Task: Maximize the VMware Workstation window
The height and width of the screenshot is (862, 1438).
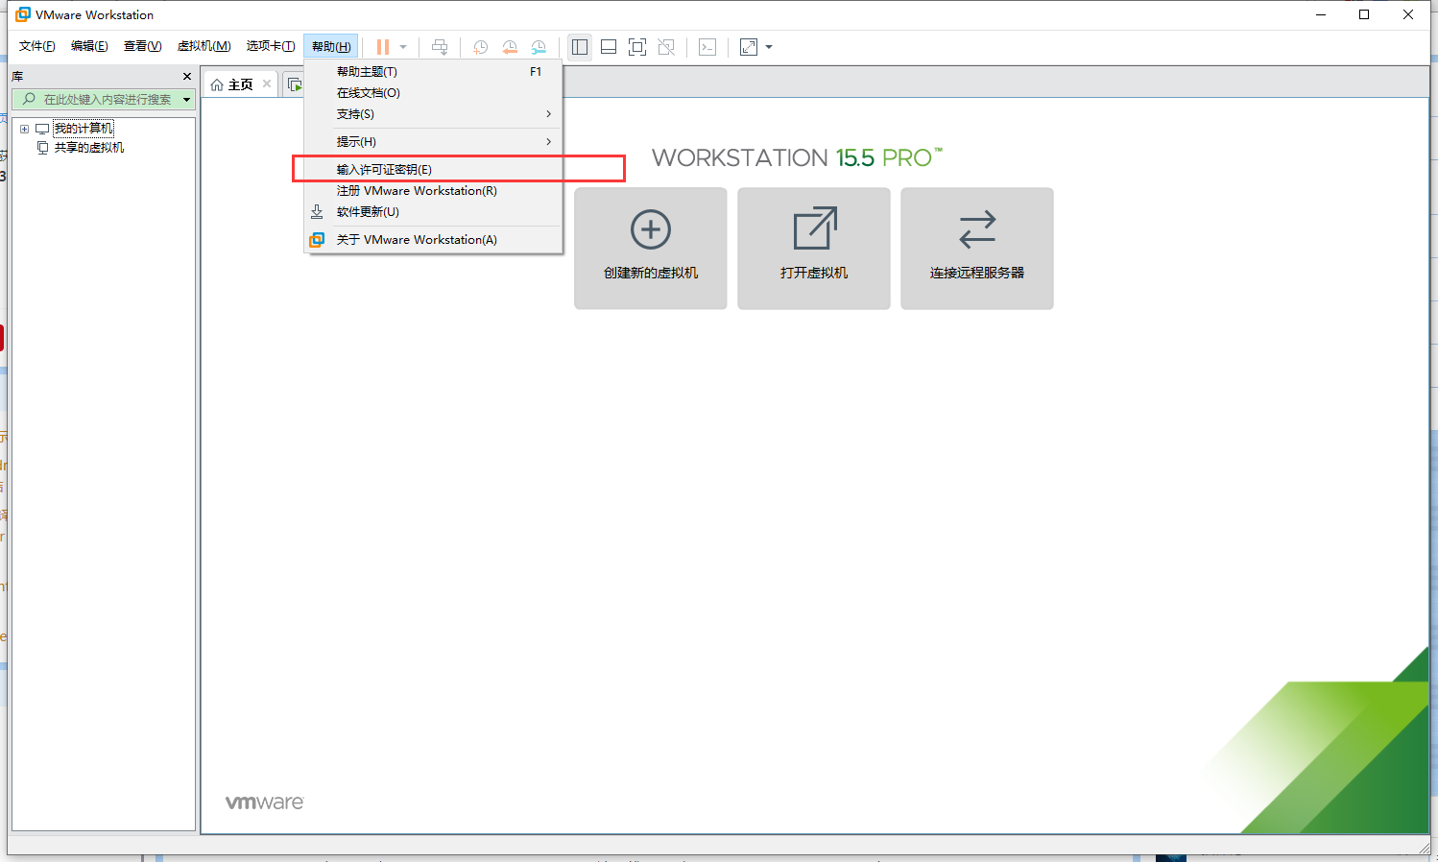Action: (x=1364, y=14)
